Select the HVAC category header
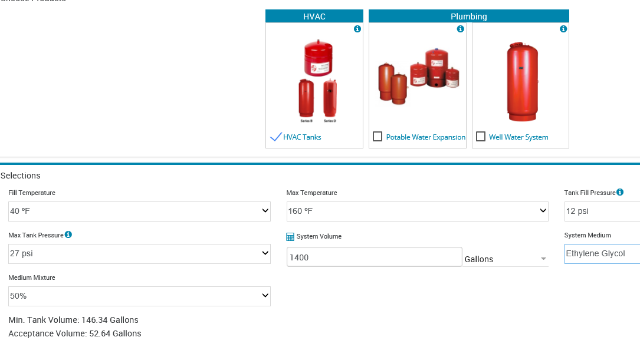This screenshot has width=640, height=347. tap(314, 16)
